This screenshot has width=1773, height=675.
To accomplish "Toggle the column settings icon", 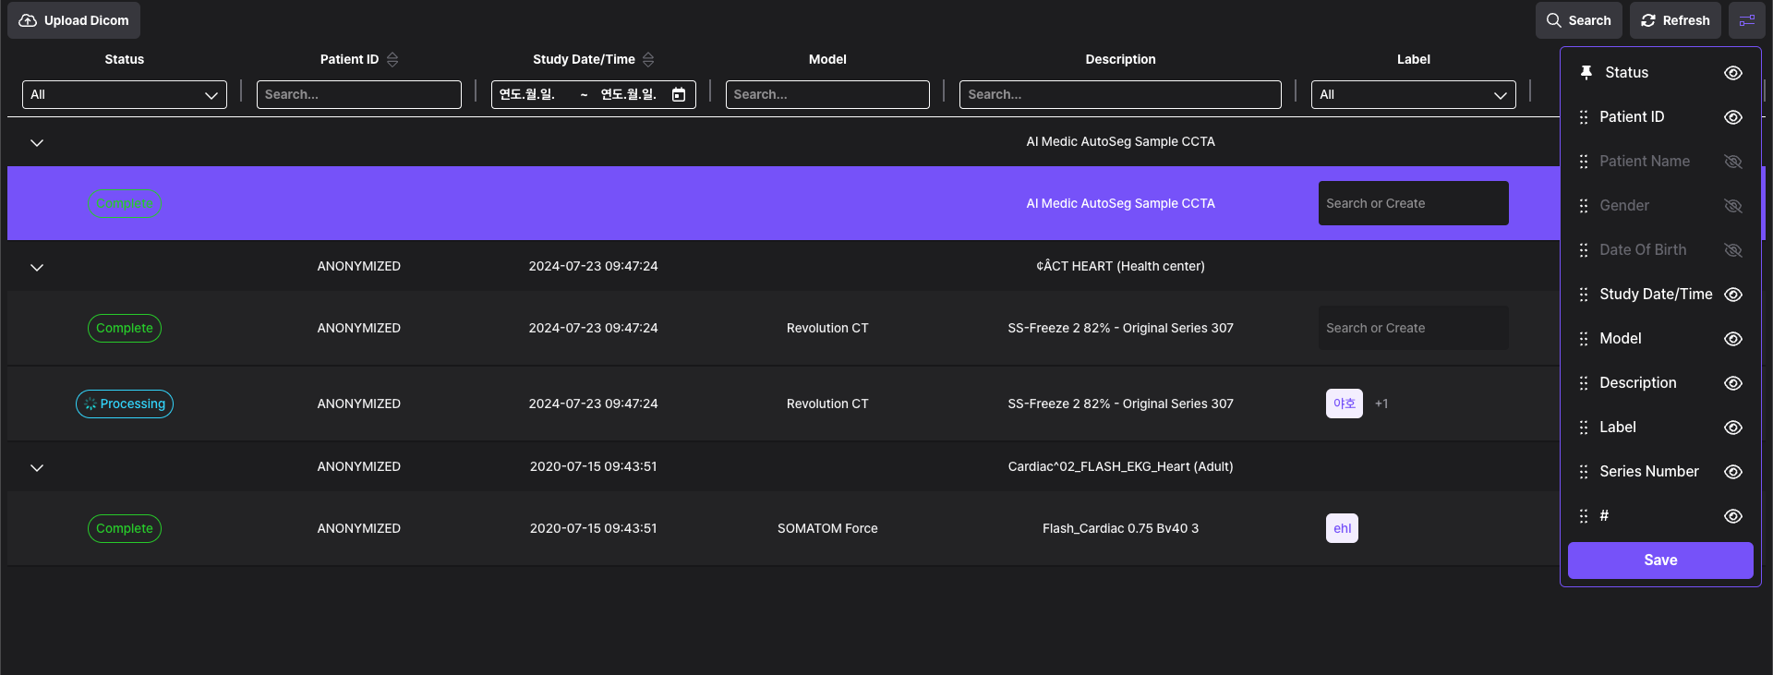I will tap(1747, 20).
